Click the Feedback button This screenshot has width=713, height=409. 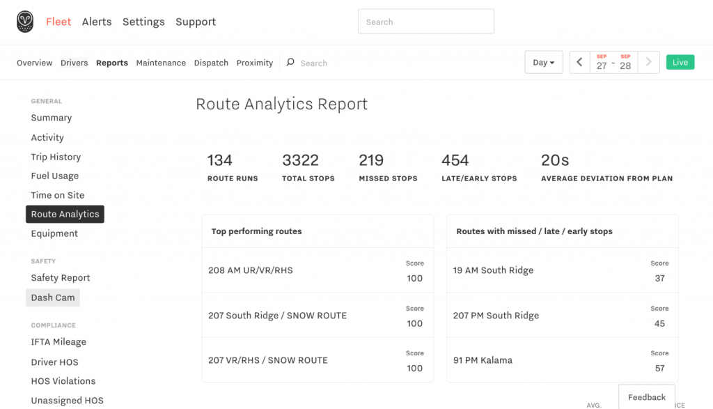[x=646, y=397]
